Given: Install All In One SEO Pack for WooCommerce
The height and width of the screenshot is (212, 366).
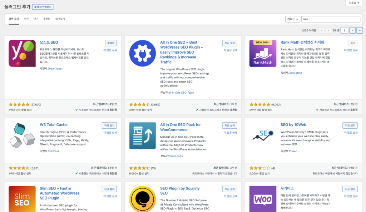Looking at the screenshot, I should point(230,125).
